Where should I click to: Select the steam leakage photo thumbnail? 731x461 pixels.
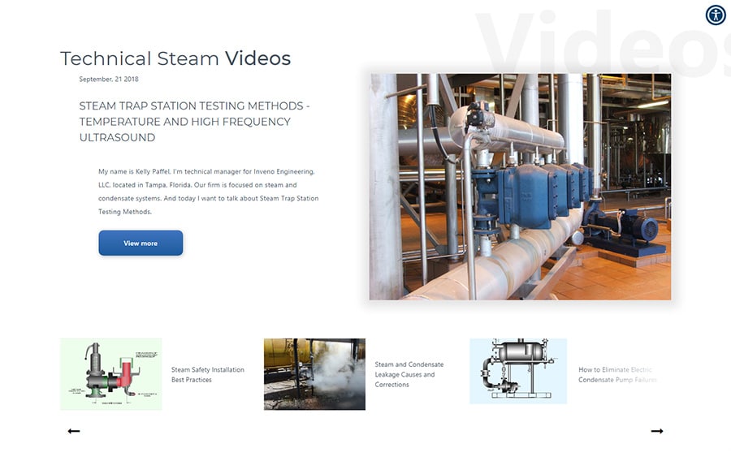pyautogui.click(x=314, y=374)
